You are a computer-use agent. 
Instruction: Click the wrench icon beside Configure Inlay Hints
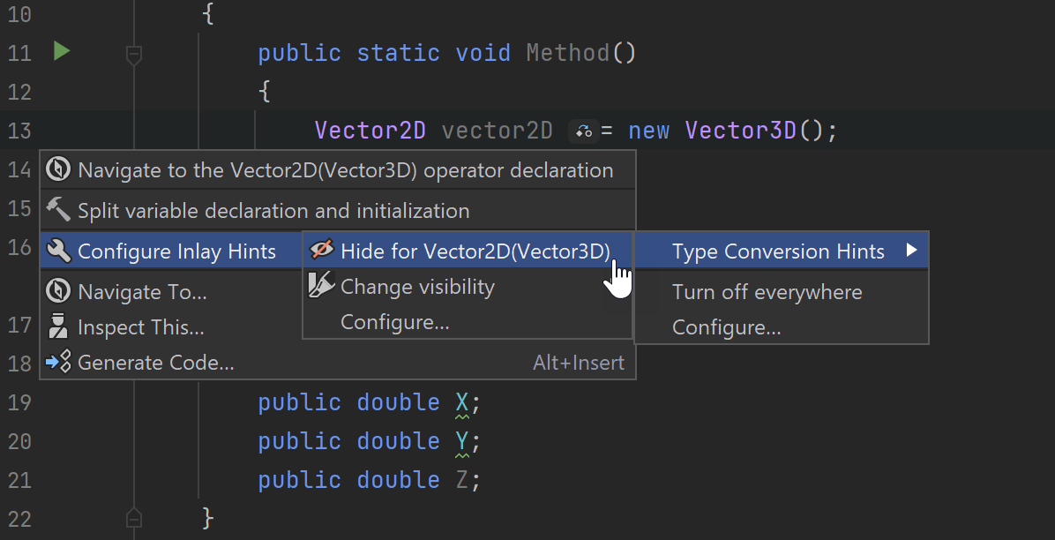tap(58, 251)
